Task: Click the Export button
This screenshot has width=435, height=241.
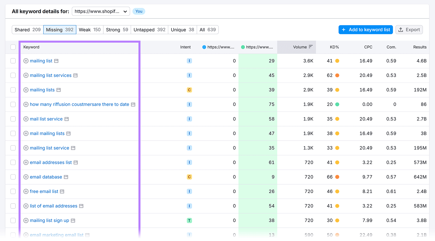Action: click(x=409, y=30)
